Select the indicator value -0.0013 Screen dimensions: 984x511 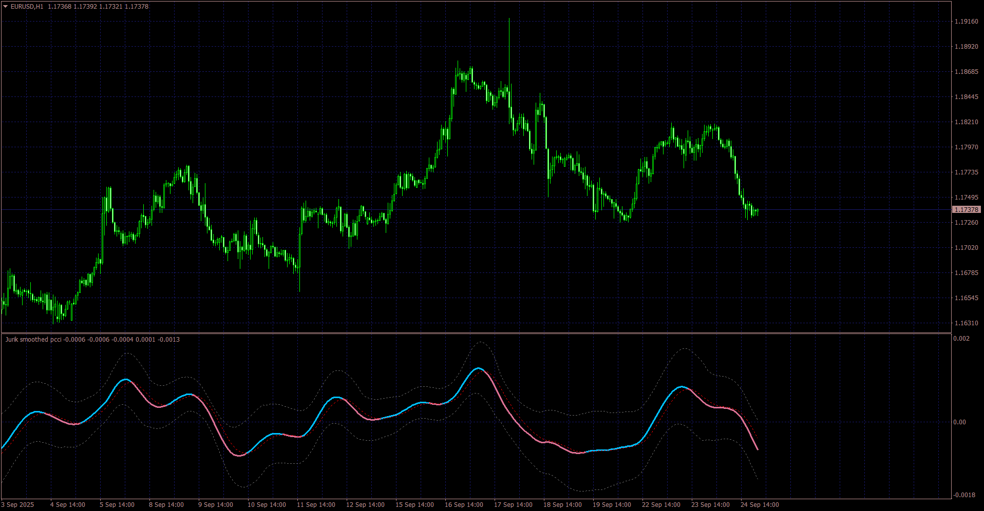coord(168,340)
